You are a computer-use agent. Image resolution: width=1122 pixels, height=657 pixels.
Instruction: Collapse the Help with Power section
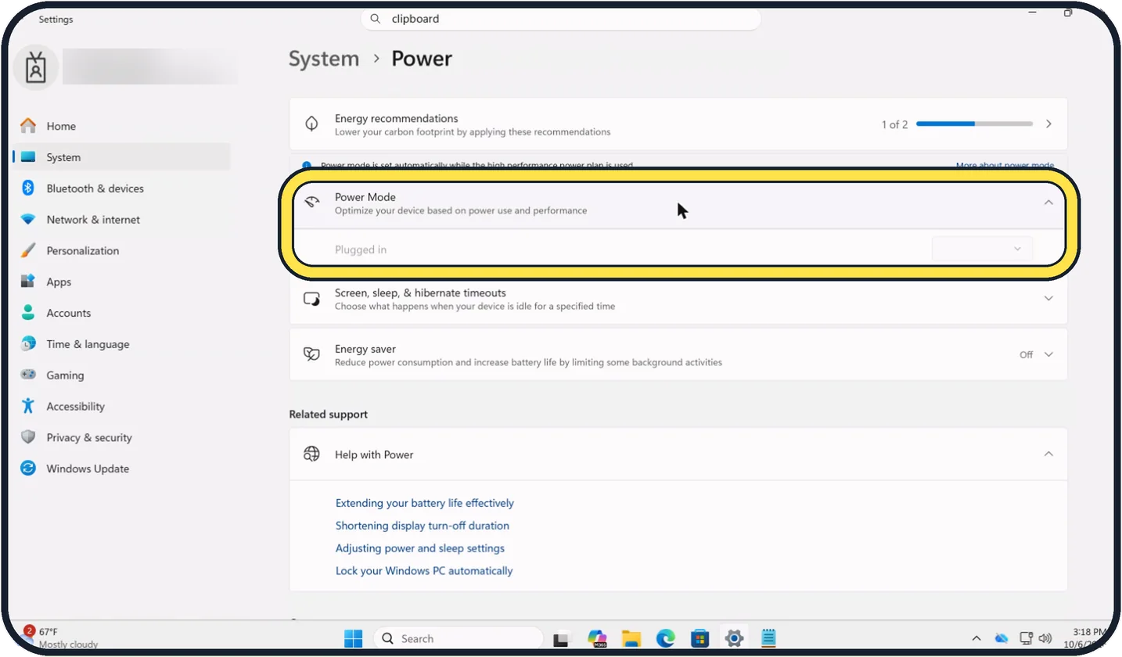tap(1049, 454)
